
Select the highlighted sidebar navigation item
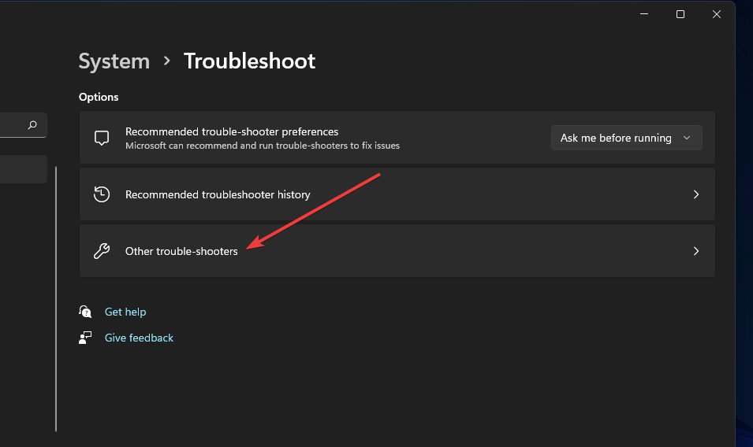click(x=24, y=169)
